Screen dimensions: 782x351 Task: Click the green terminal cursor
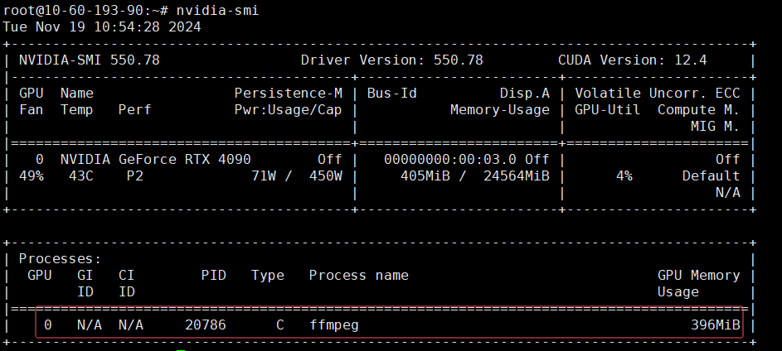(x=181, y=350)
